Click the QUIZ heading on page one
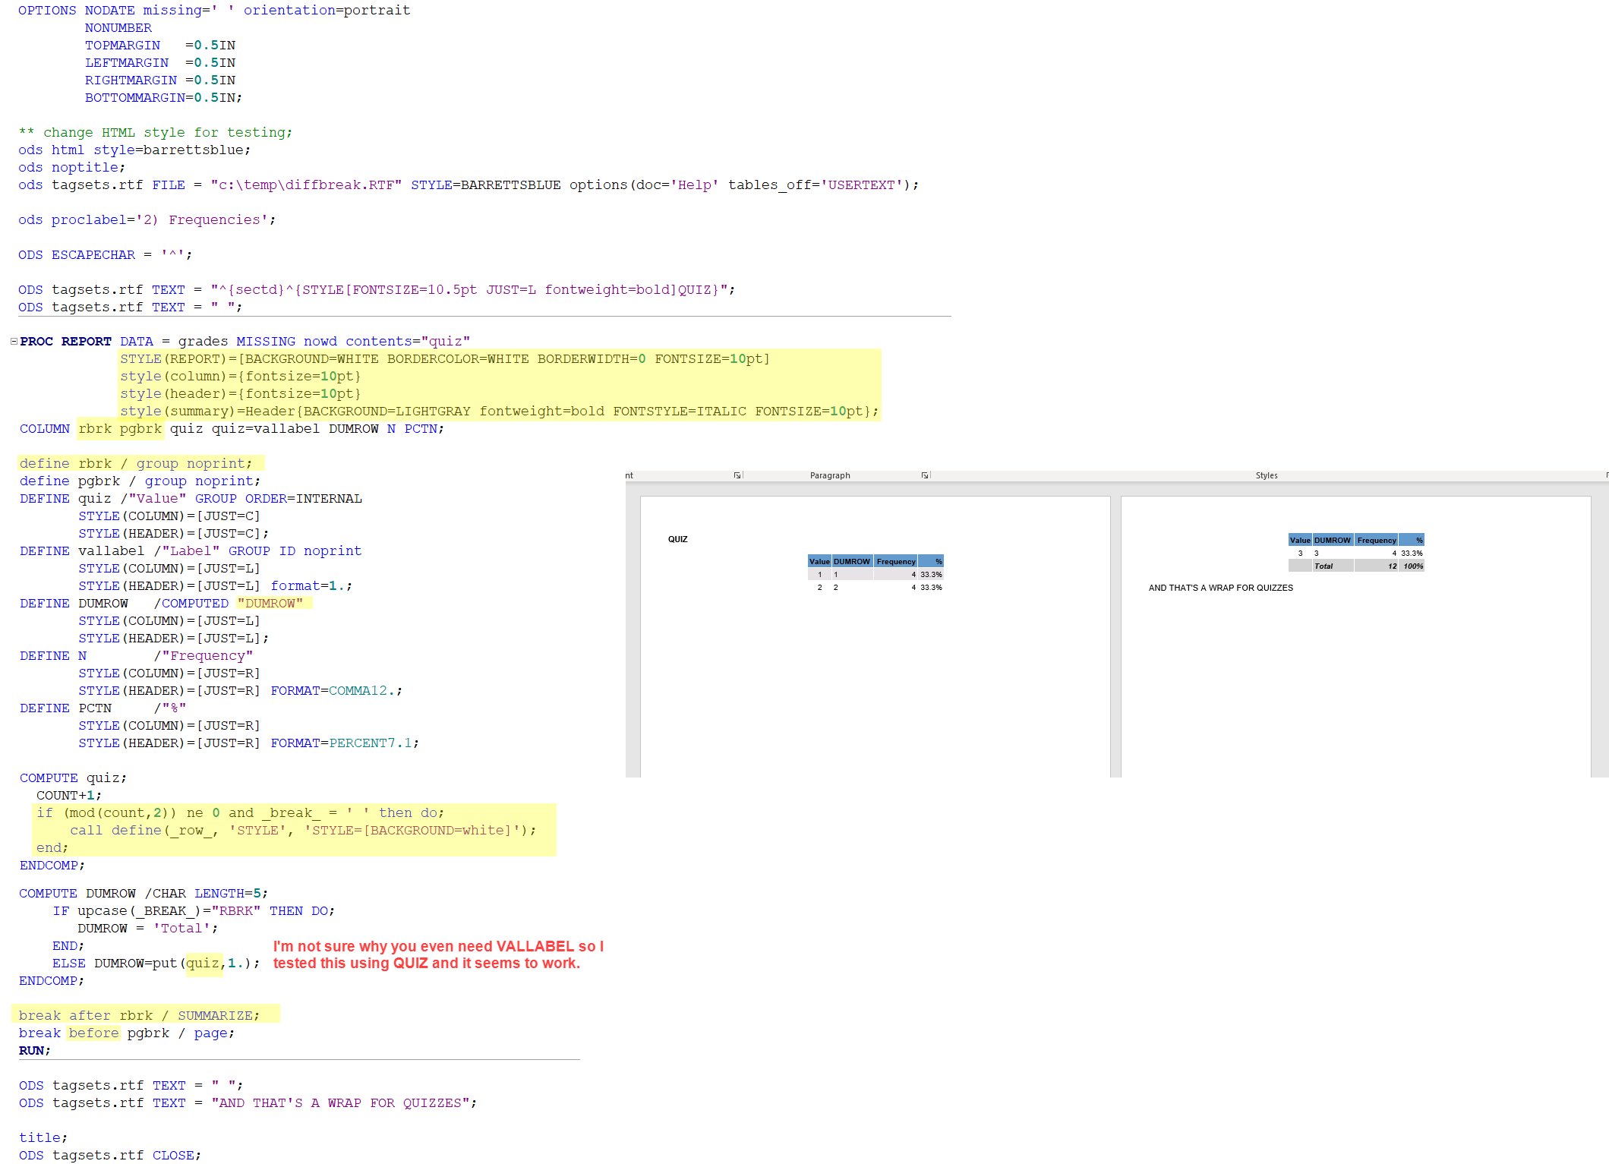The height and width of the screenshot is (1164, 1609). (677, 539)
